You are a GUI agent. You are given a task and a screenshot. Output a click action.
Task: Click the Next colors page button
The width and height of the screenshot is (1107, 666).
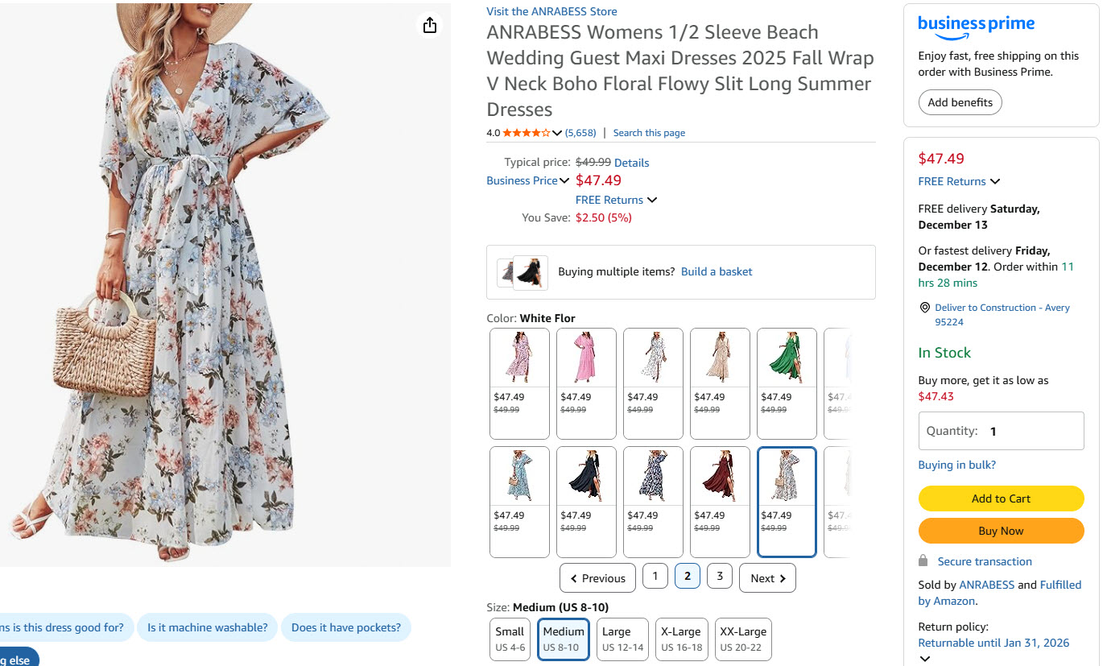[x=767, y=578]
